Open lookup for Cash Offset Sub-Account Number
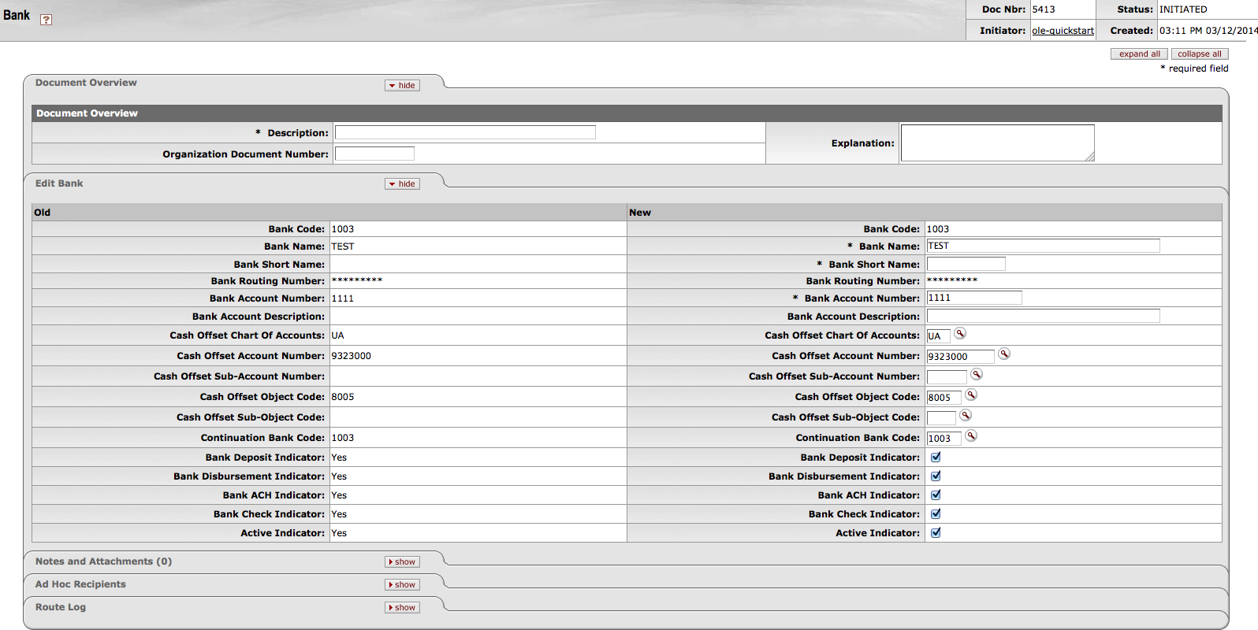Image resolution: width=1258 pixels, height=630 pixels. click(x=977, y=375)
